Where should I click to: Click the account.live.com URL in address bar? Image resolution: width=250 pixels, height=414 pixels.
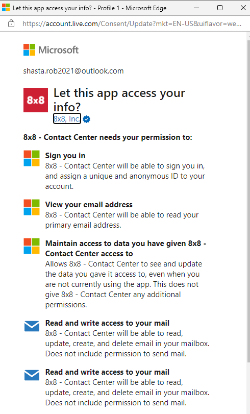point(132,24)
